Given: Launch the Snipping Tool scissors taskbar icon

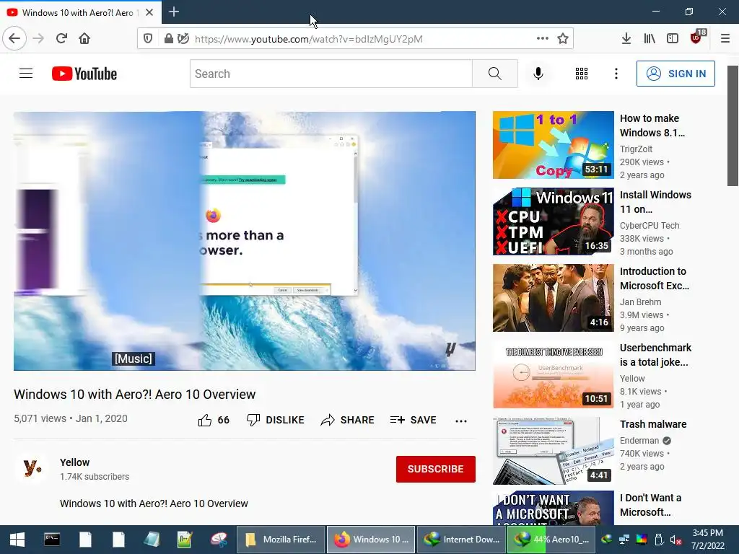Looking at the screenshot, I should click(x=219, y=540).
